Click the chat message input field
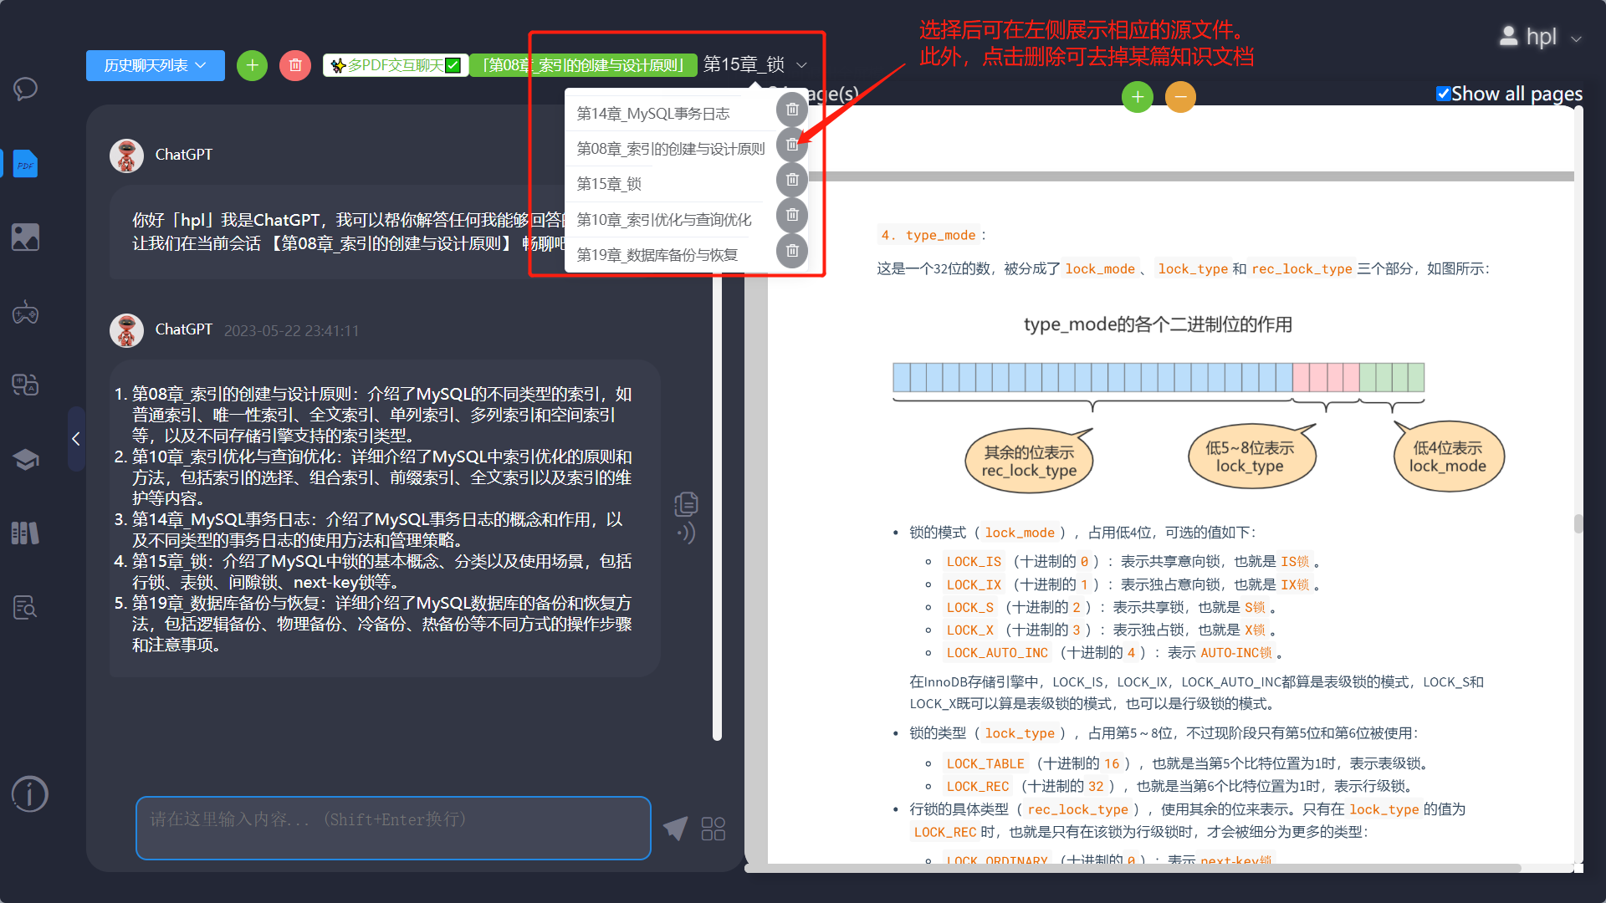 [393, 828]
